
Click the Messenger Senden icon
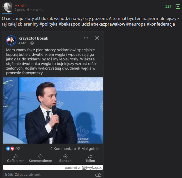pos(65,156)
